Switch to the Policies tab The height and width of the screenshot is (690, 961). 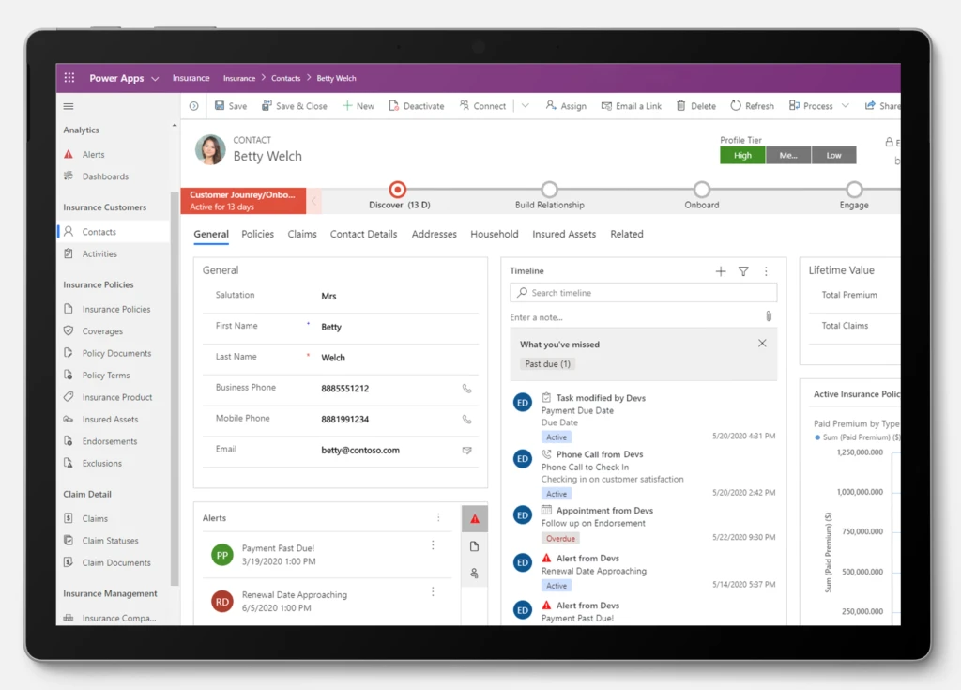(257, 234)
